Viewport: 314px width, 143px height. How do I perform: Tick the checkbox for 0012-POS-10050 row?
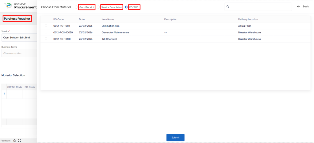[46, 32]
